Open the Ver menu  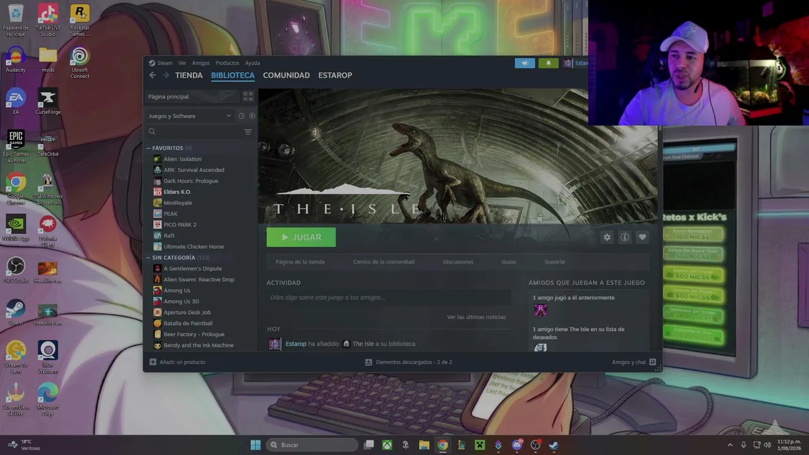point(182,63)
